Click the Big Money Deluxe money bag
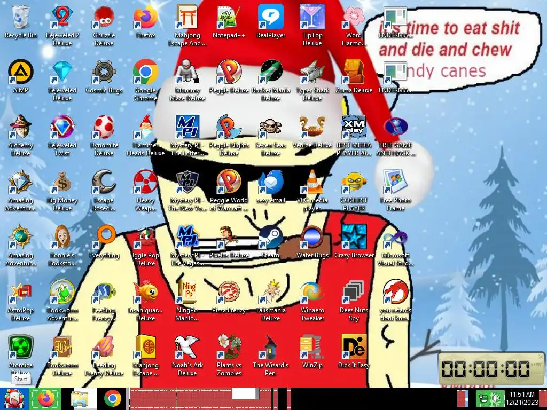 62,191
